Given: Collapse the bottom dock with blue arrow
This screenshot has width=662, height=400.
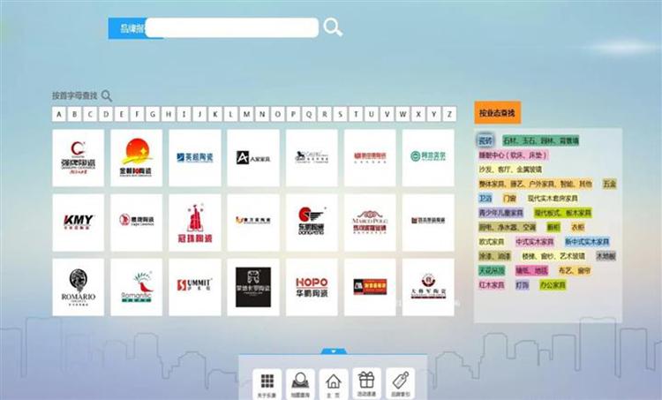Looking at the screenshot, I should click(333, 351).
